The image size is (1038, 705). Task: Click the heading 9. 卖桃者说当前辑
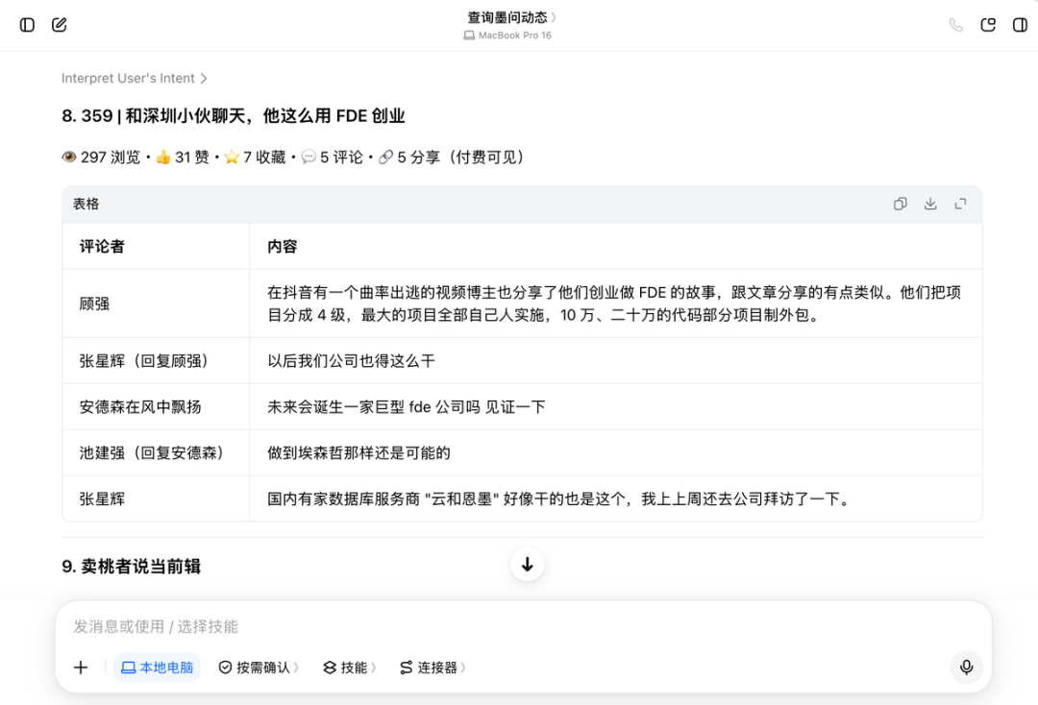[x=131, y=566]
